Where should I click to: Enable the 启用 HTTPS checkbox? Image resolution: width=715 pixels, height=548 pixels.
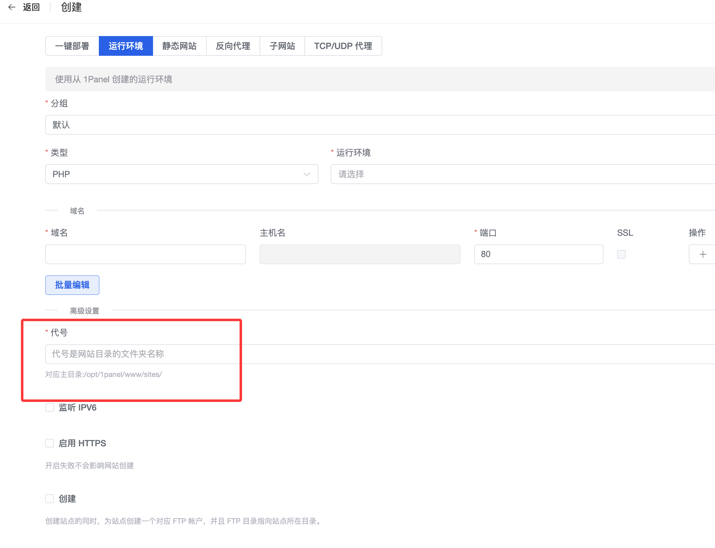pyautogui.click(x=50, y=443)
